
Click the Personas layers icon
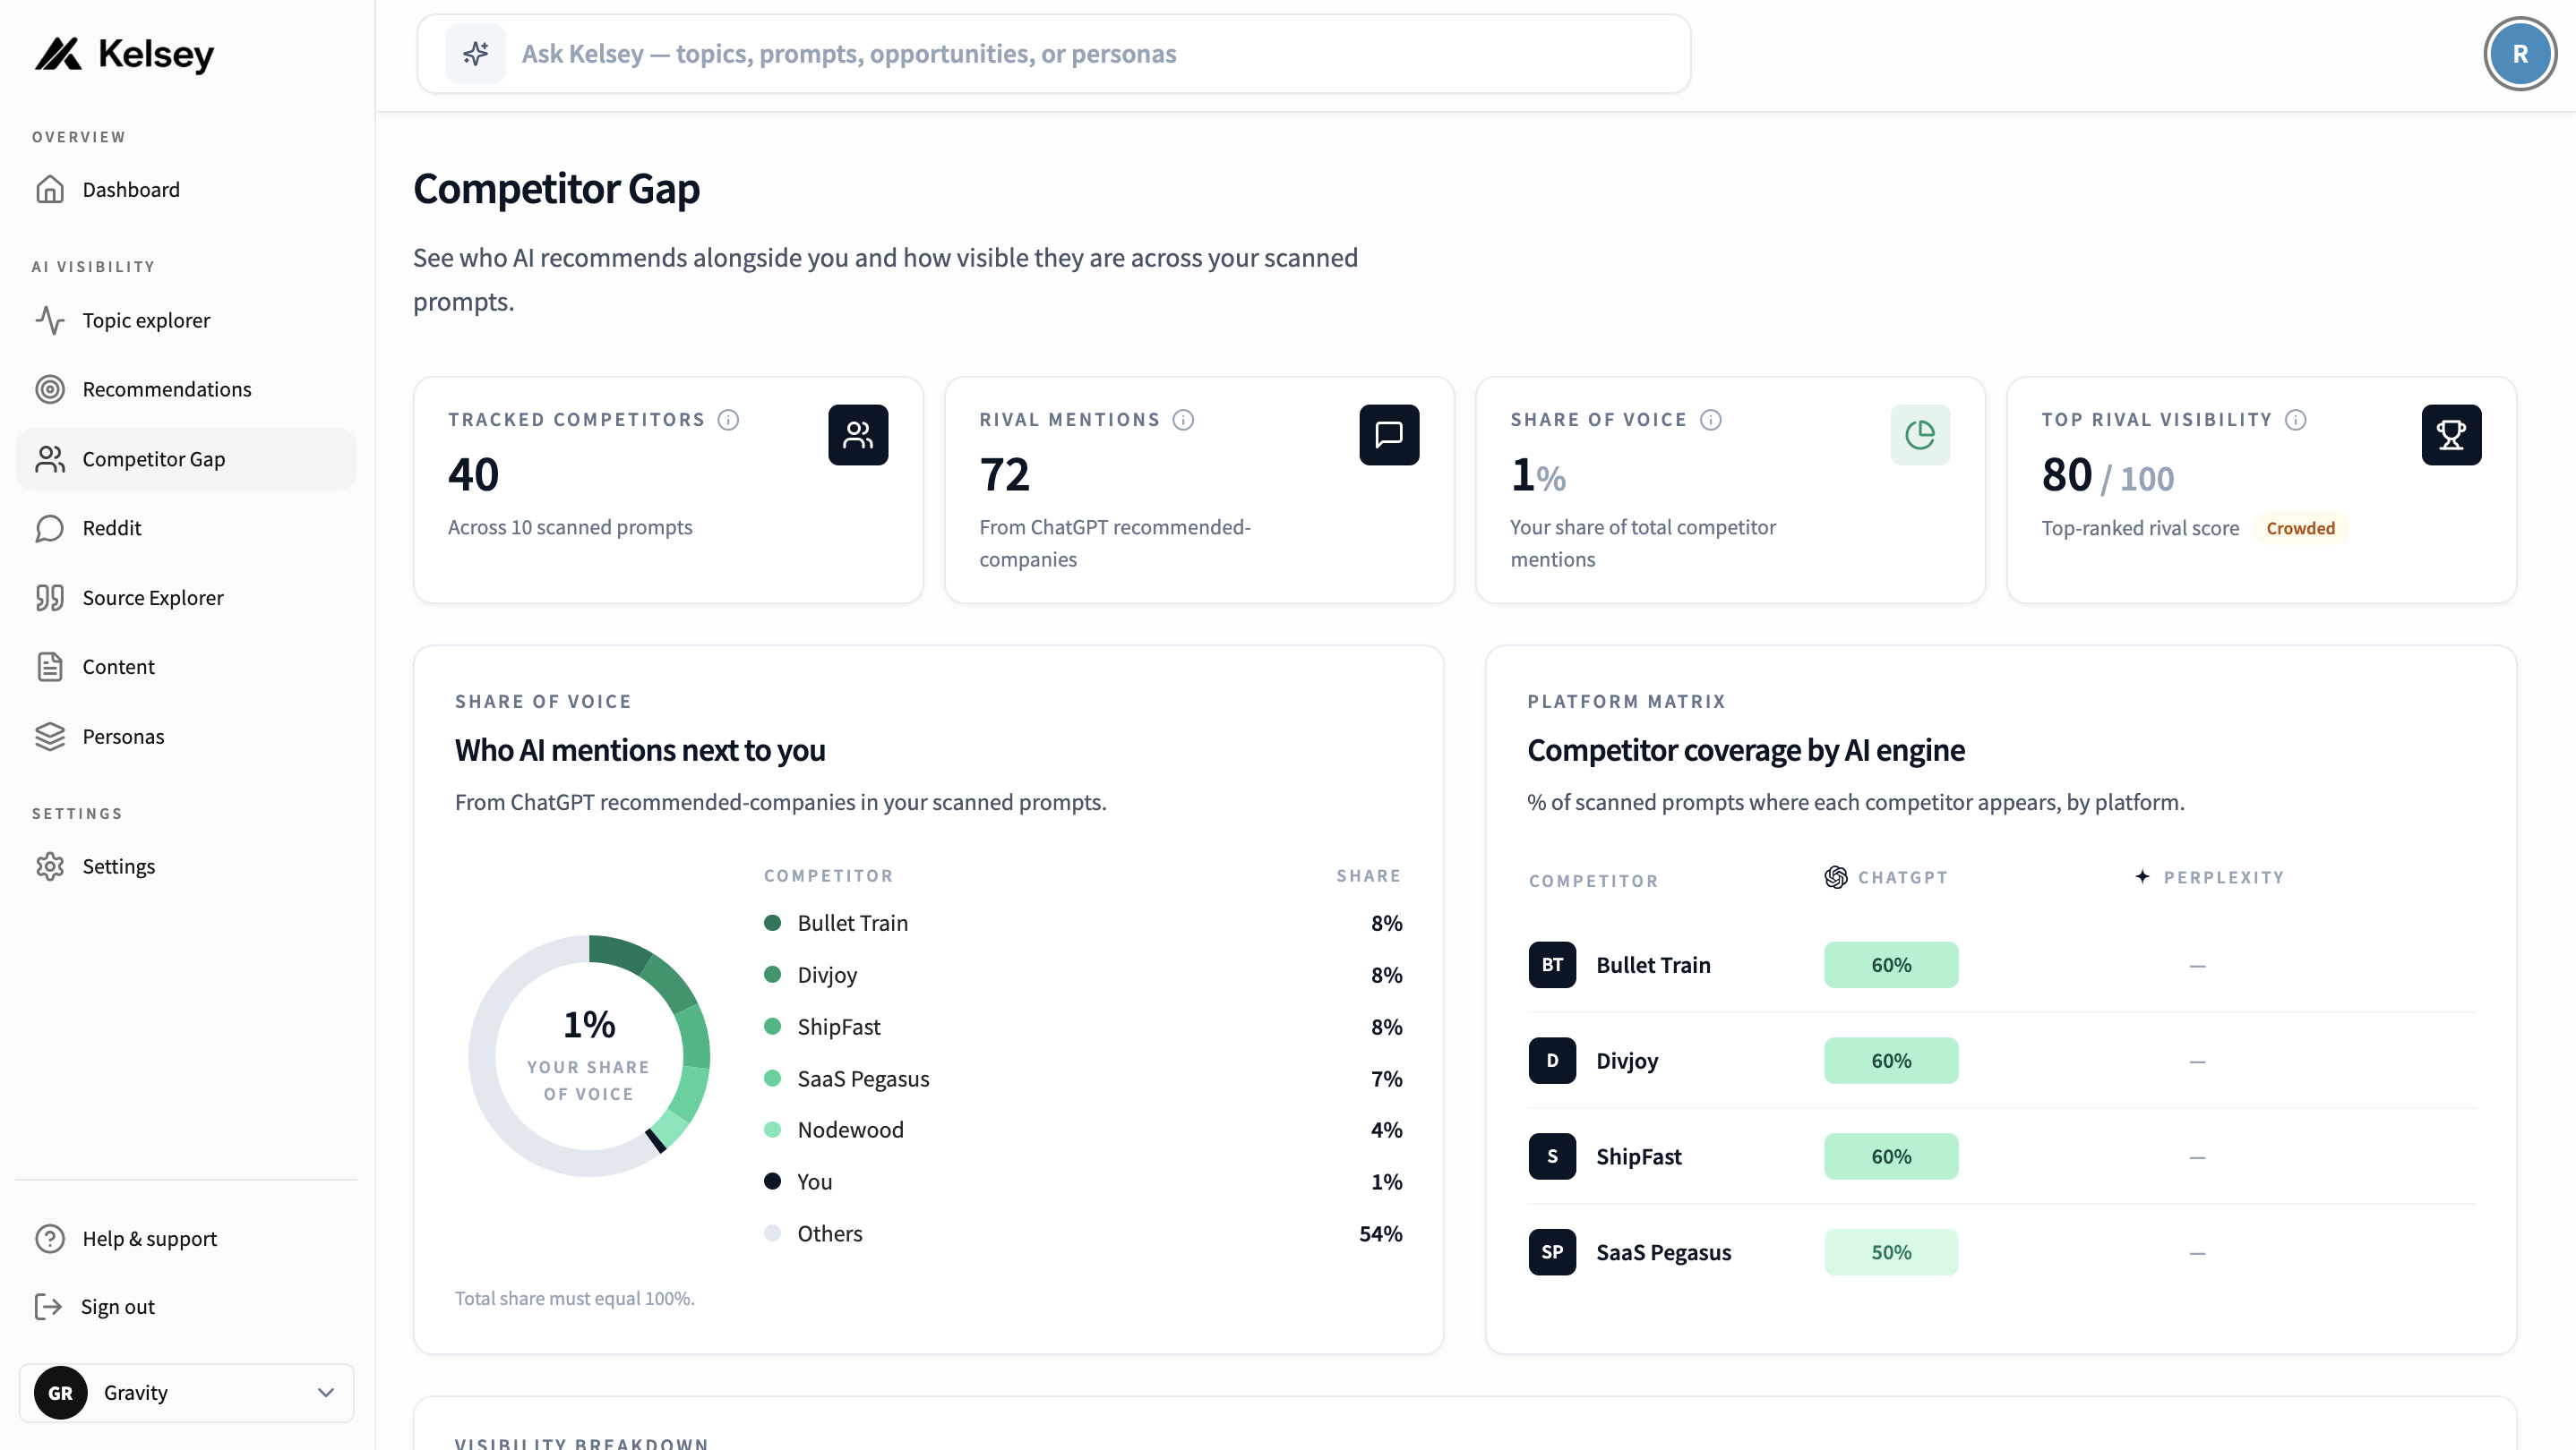tap(50, 737)
